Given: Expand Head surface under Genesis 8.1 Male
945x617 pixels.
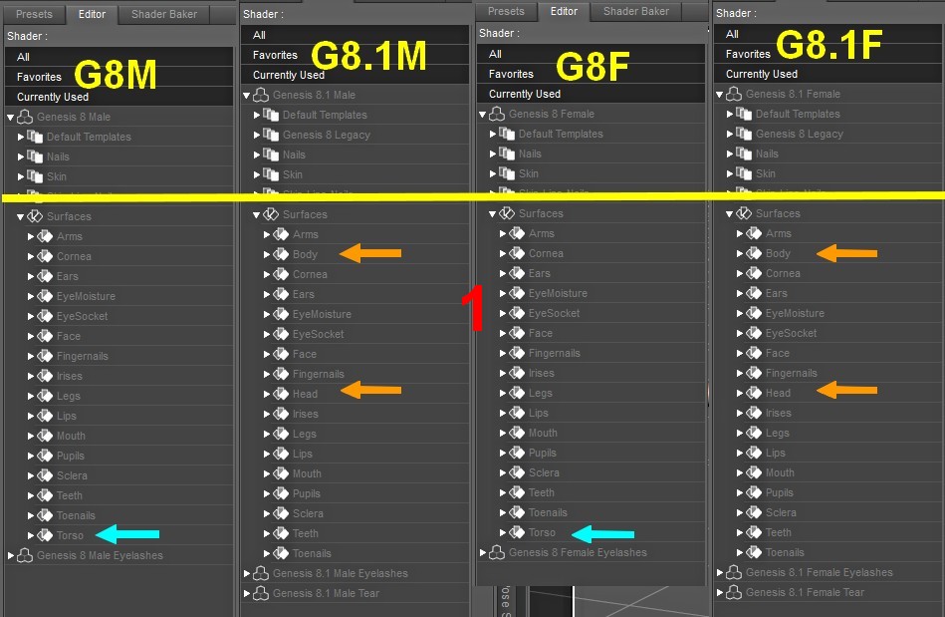Looking at the screenshot, I should 267,394.
